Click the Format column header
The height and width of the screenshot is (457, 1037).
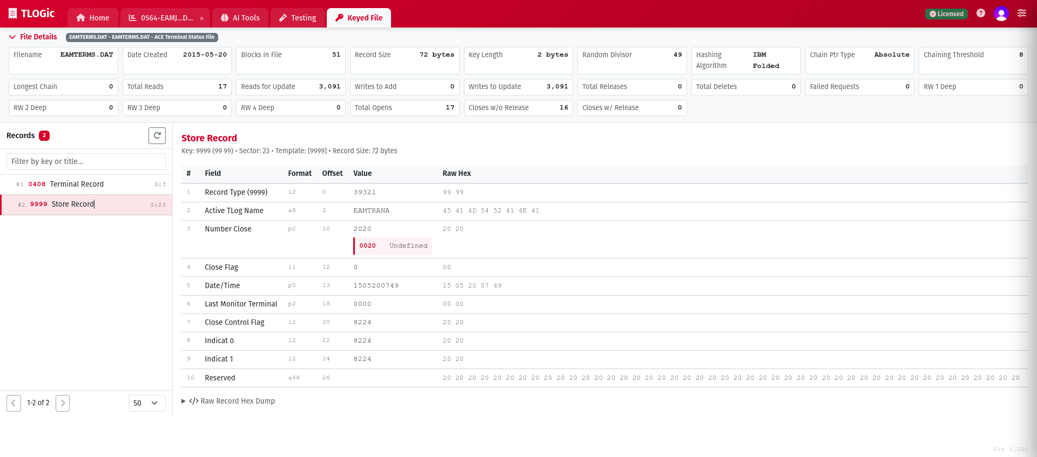tap(300, 173)
